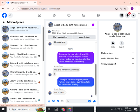The width and height of the screenshot is (140, 112).
Task: Click the chat messages vertical scrollbar
Action: (x=96, y=79)
